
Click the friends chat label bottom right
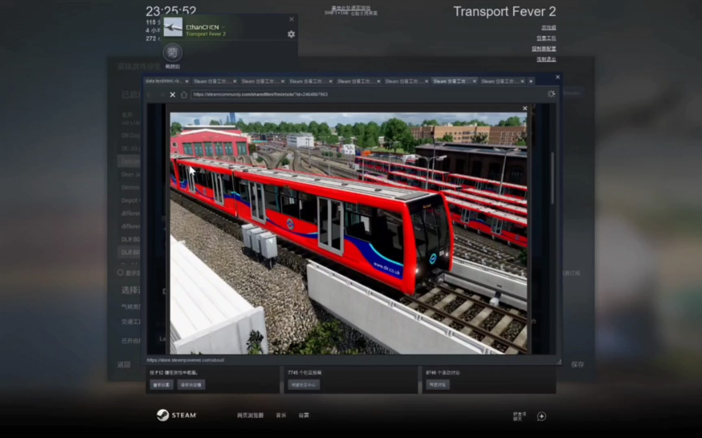coord(519,416)
